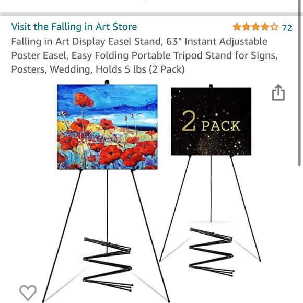
Task: Open the Visit the Falling in Art Store link
Action: [74, 27]
